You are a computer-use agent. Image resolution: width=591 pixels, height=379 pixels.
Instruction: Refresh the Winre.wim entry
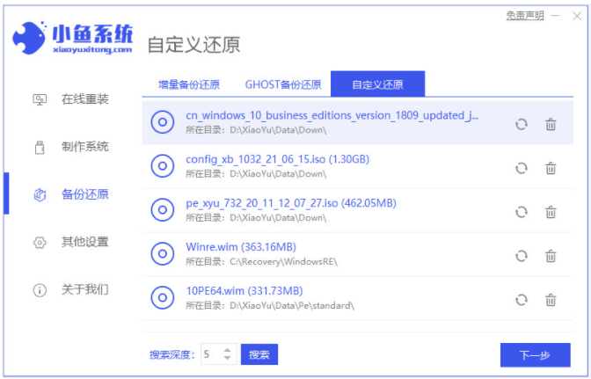click(x=521, y=256)
